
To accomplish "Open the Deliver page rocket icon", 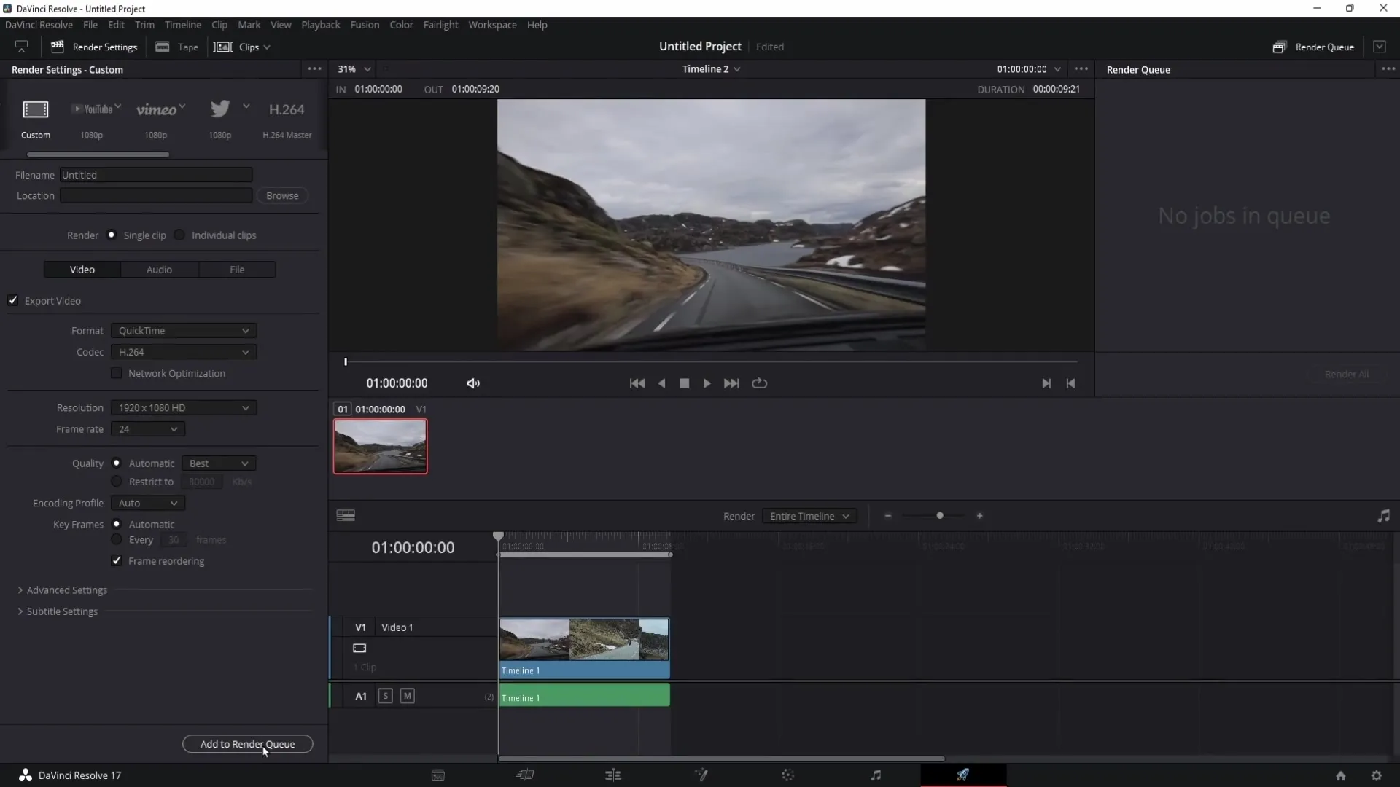I will [x=963, y=775].
